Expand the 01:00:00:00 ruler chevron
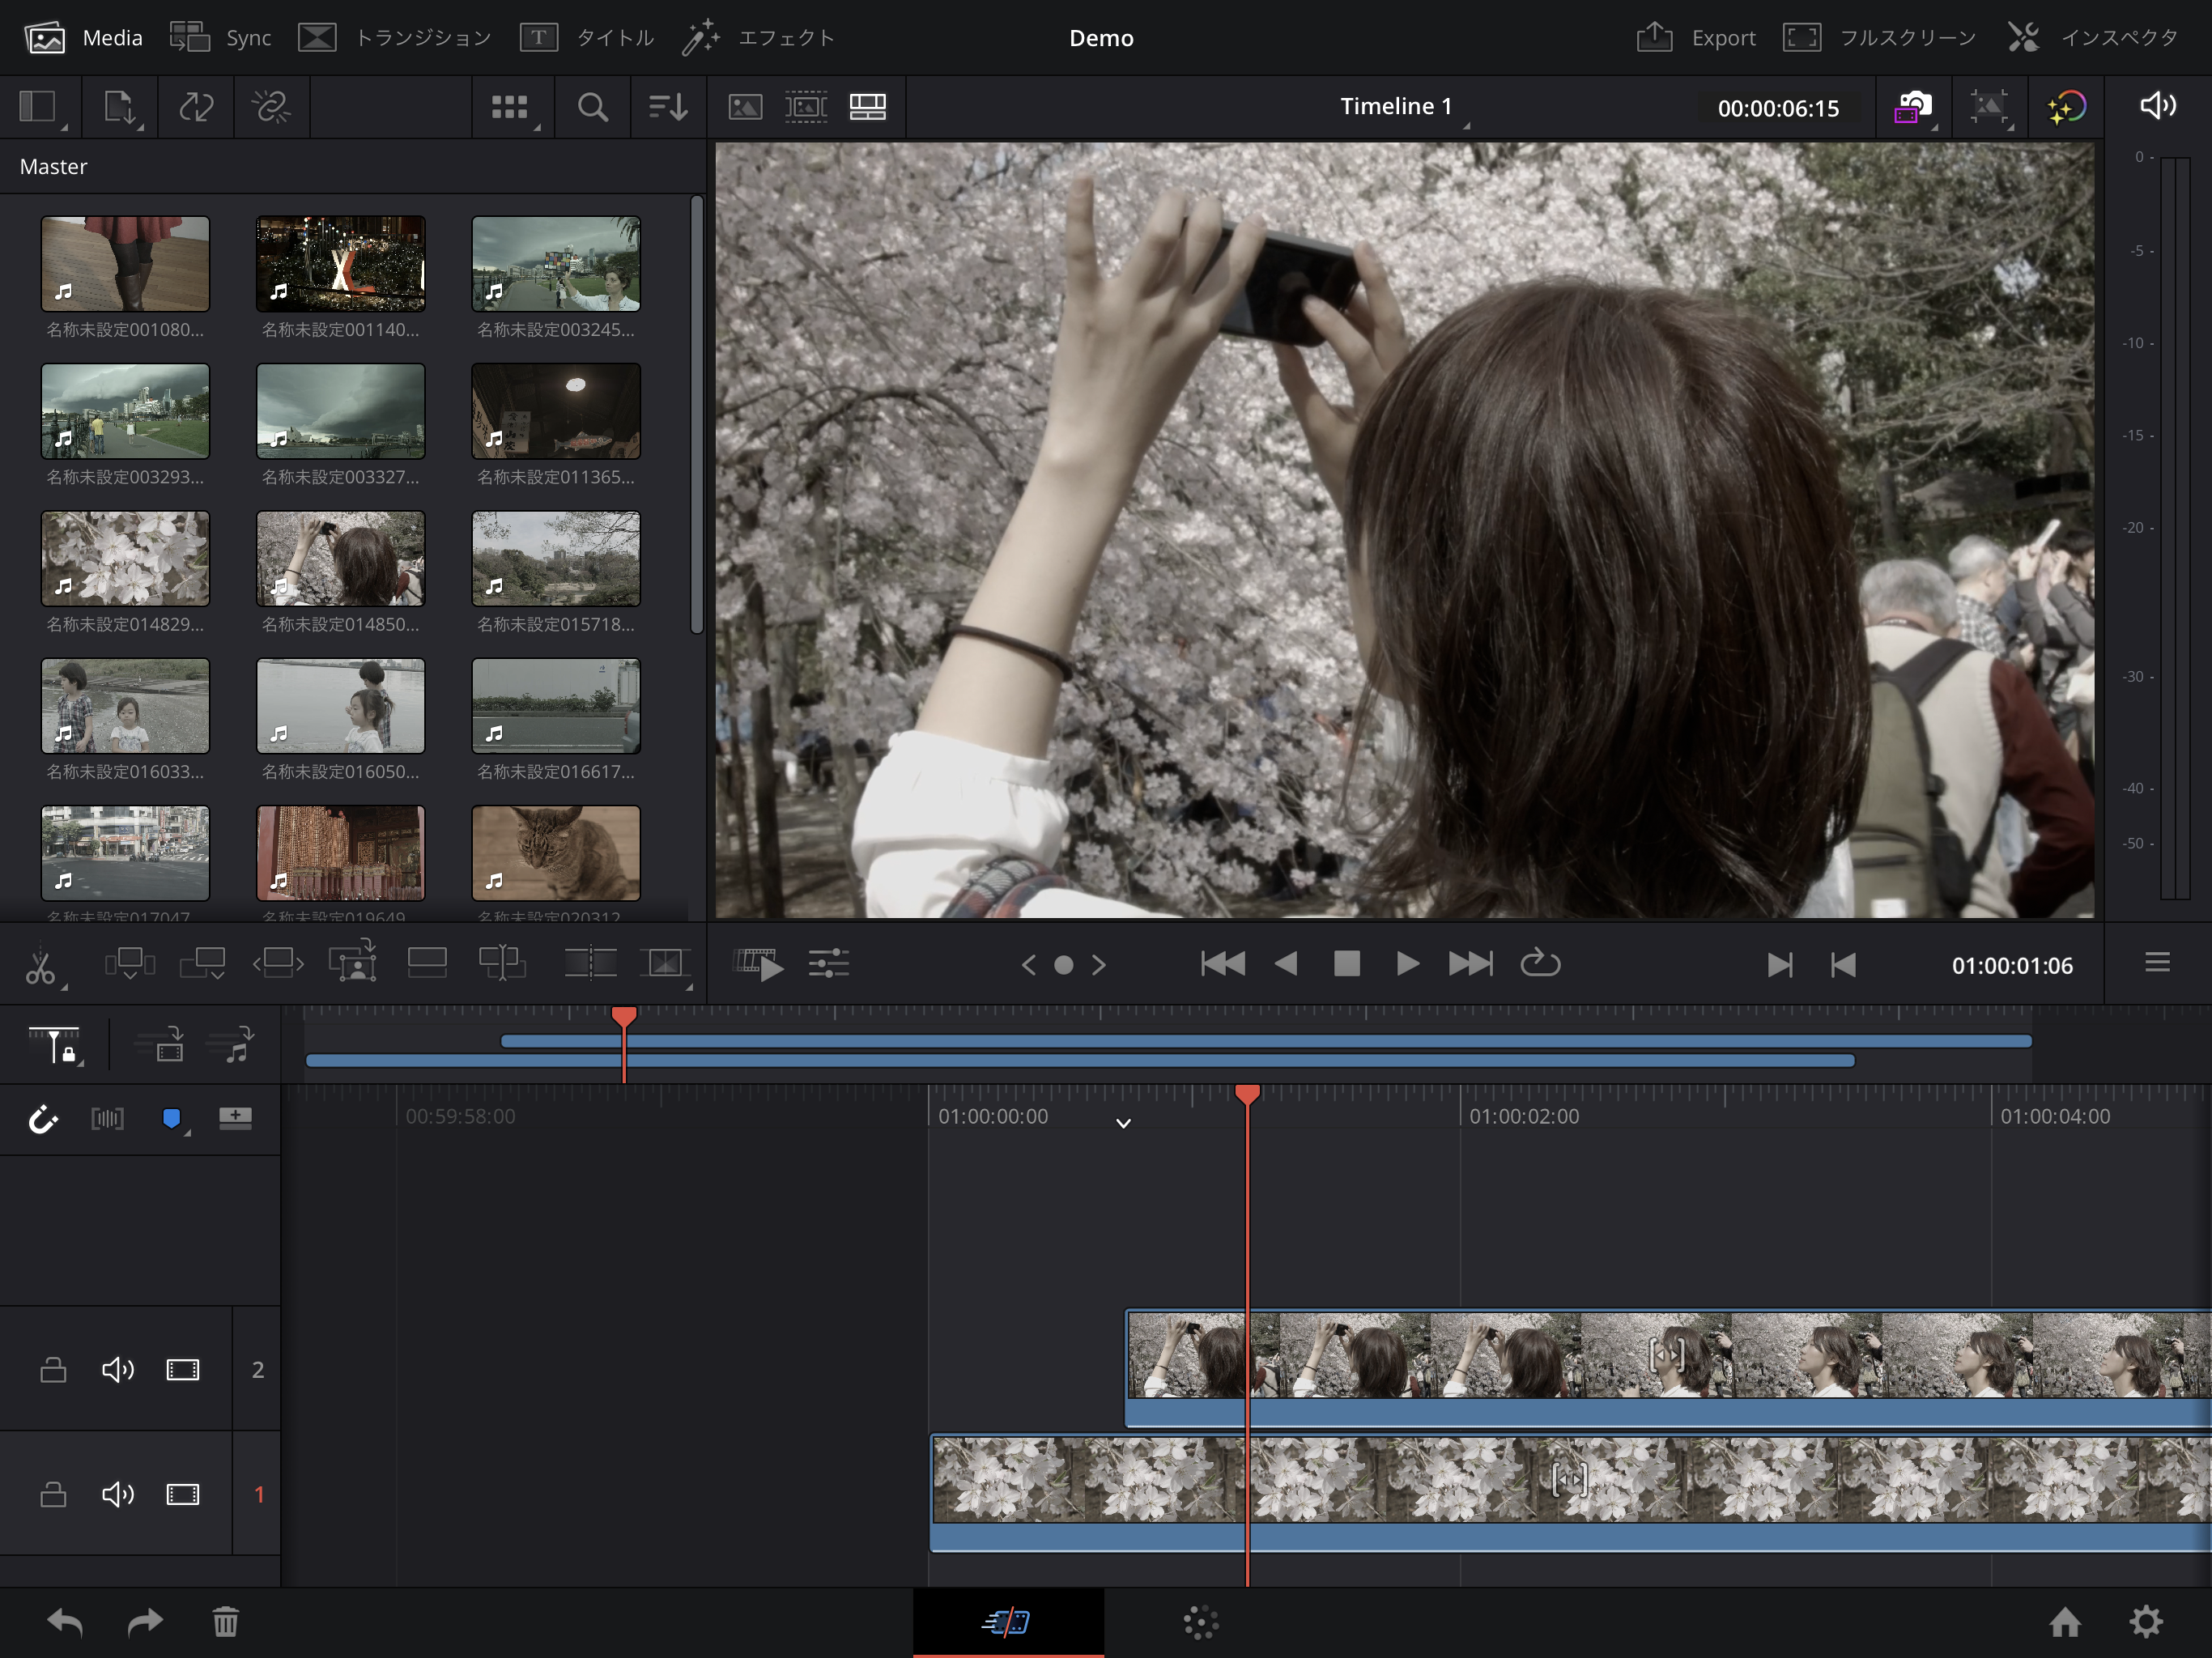The image size is (2212, 1658). click(1123, 1123)
